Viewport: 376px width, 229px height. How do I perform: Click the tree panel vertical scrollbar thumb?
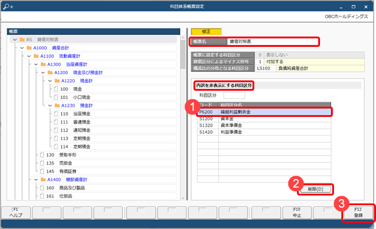[183, 54]
